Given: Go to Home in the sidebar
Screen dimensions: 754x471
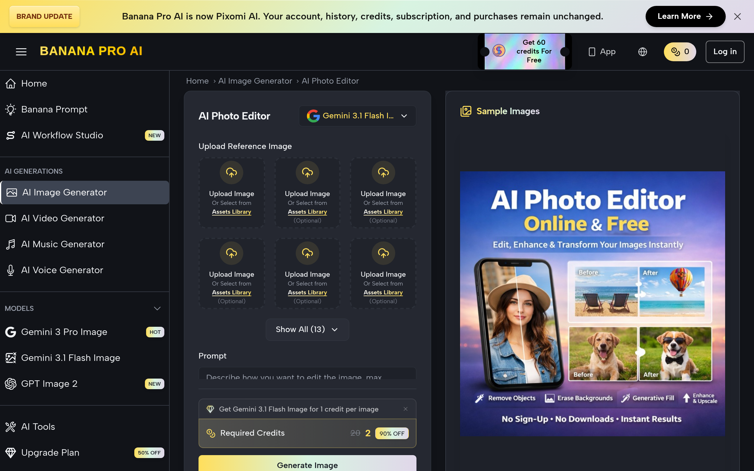Looking at the screenshot, I should click(x=85, y=84).
